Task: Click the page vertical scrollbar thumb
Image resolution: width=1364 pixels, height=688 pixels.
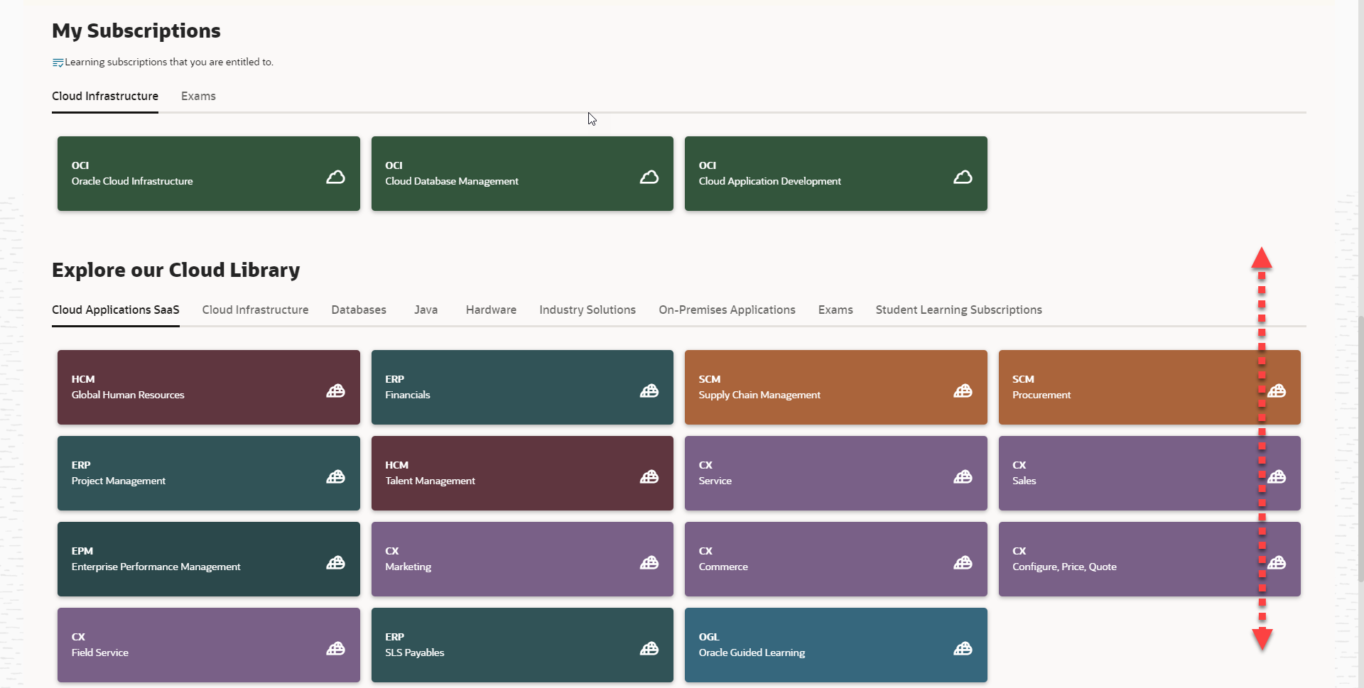Action: tap(1360, 449)
